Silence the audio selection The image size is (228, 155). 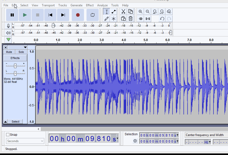148,19
